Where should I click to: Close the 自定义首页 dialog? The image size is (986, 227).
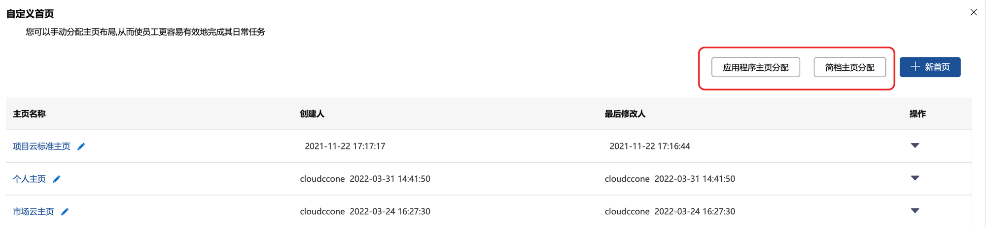pos(973,12)
